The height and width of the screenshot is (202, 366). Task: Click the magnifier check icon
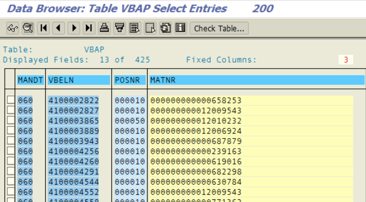[28, 28]
